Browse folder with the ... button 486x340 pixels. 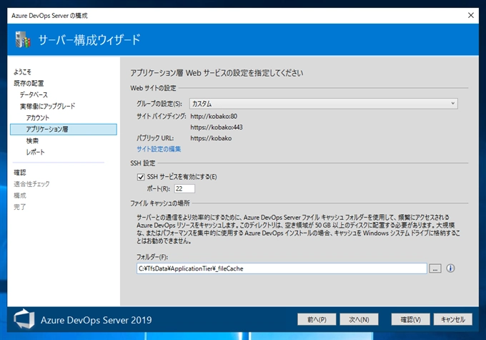point(435,268)
